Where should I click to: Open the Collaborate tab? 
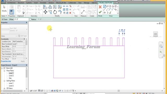pyautogui.click(x=72, y=3)
